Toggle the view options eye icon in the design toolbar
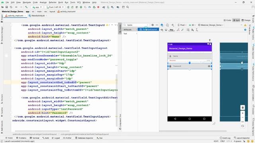This screenshot has height=143, width=255. (x=162, y=30)
